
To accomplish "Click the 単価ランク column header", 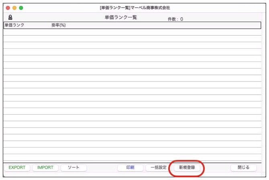I will [x=14, y=25].
